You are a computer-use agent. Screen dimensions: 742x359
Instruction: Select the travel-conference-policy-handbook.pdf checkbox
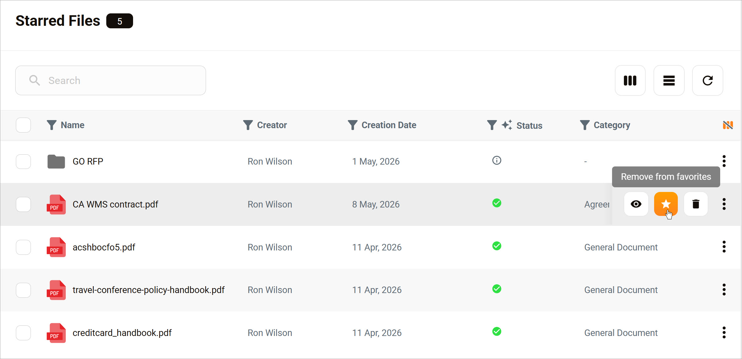tap(23, 290)
